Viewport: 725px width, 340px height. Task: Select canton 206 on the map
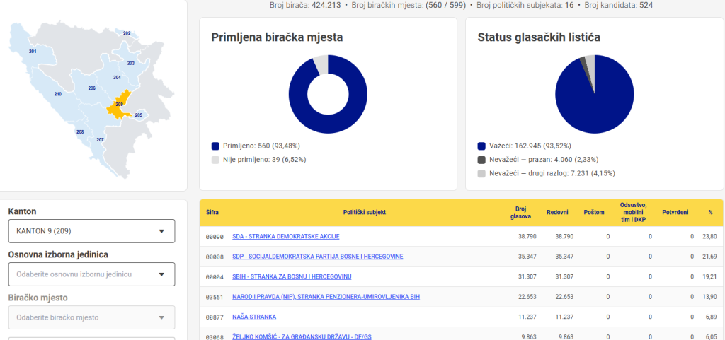tap(92, 88)
